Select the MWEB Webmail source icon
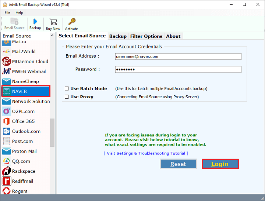The width and height of the screenshot is (265, 201). tap(6, 72)
